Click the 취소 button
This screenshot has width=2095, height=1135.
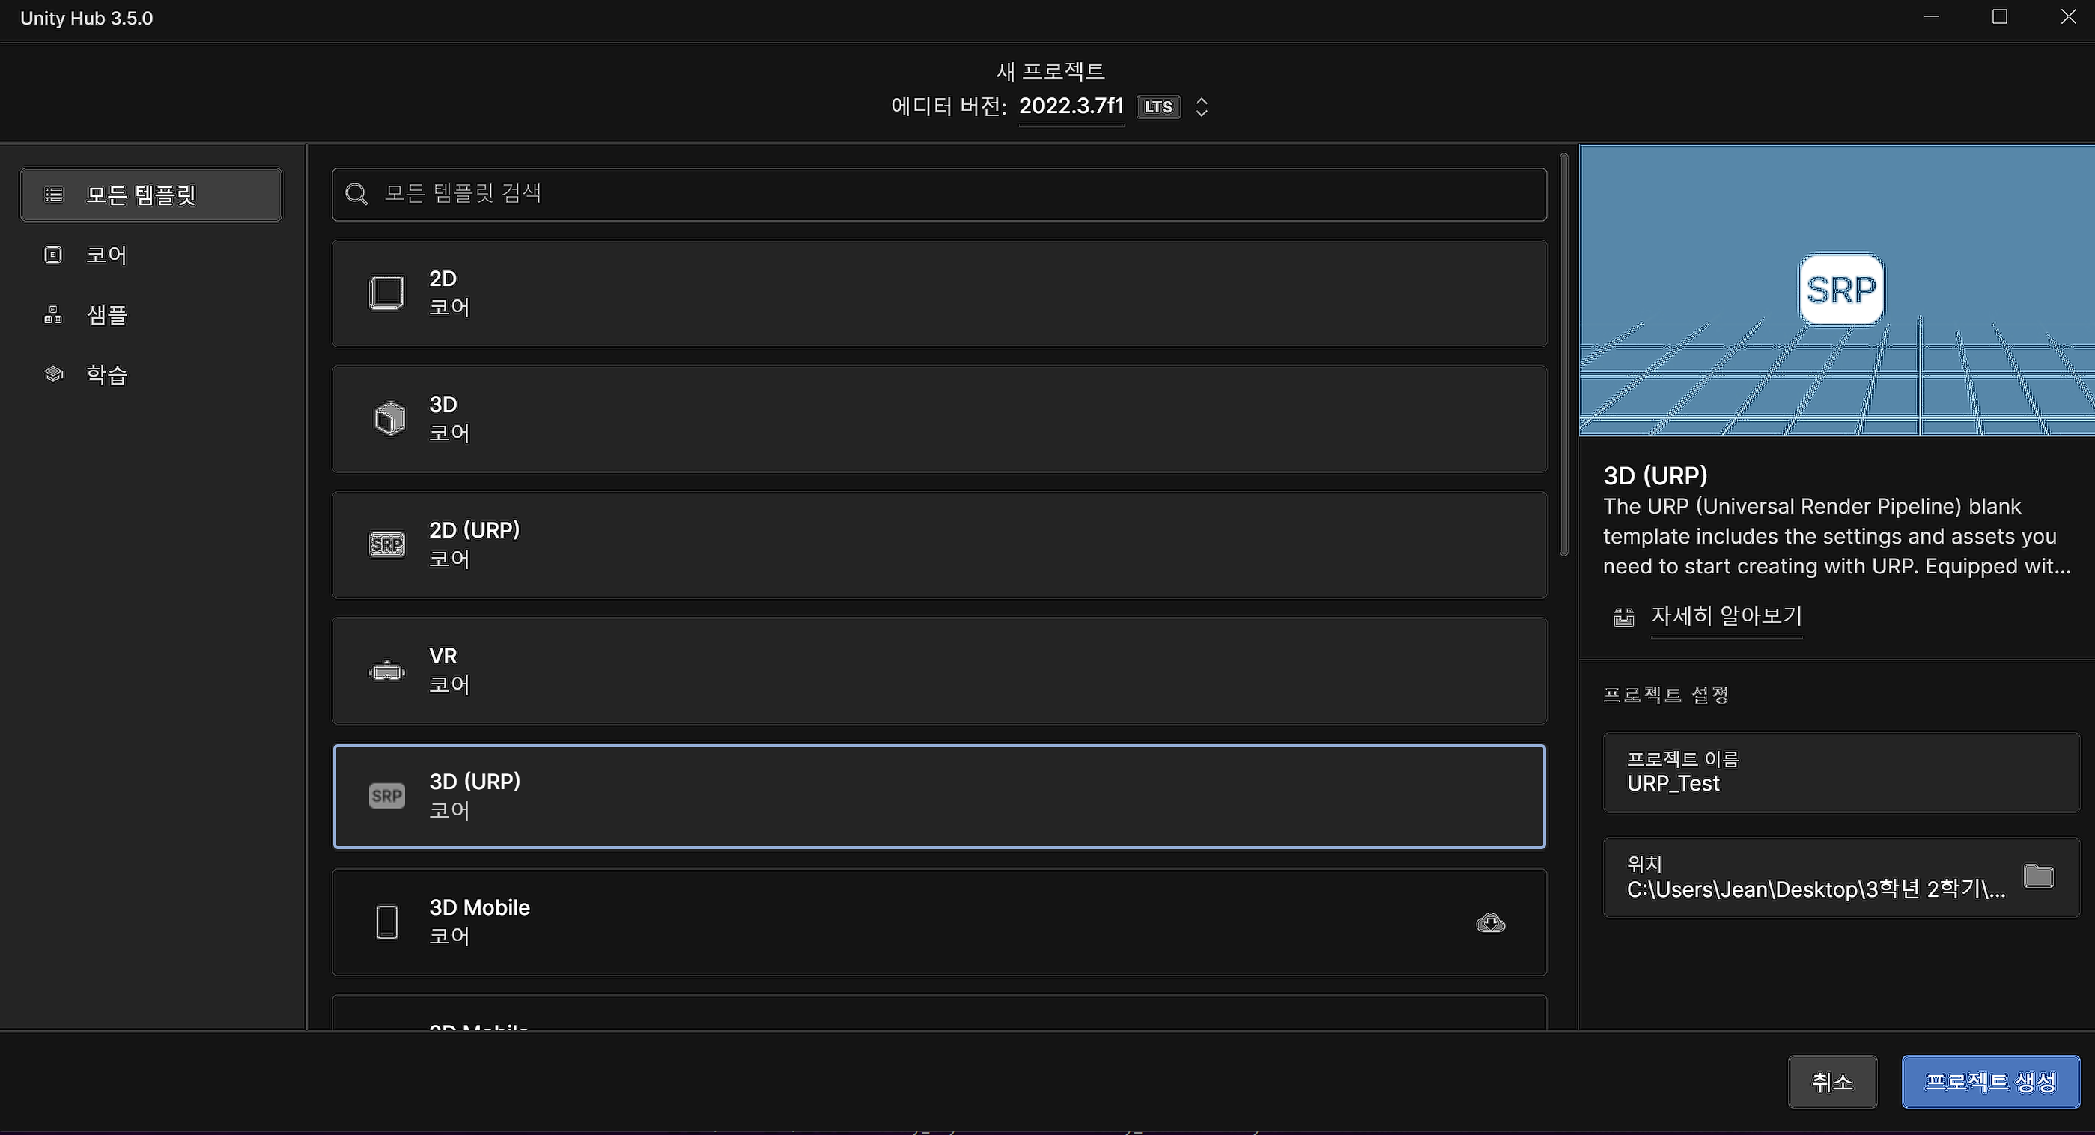click(1832, 1081)
